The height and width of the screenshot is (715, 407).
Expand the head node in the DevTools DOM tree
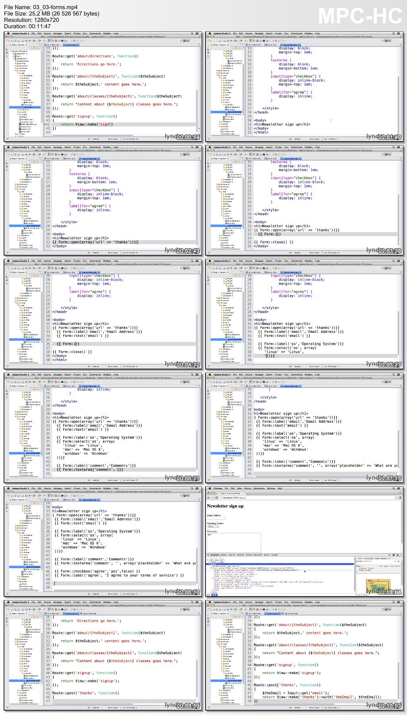point(209,562)
